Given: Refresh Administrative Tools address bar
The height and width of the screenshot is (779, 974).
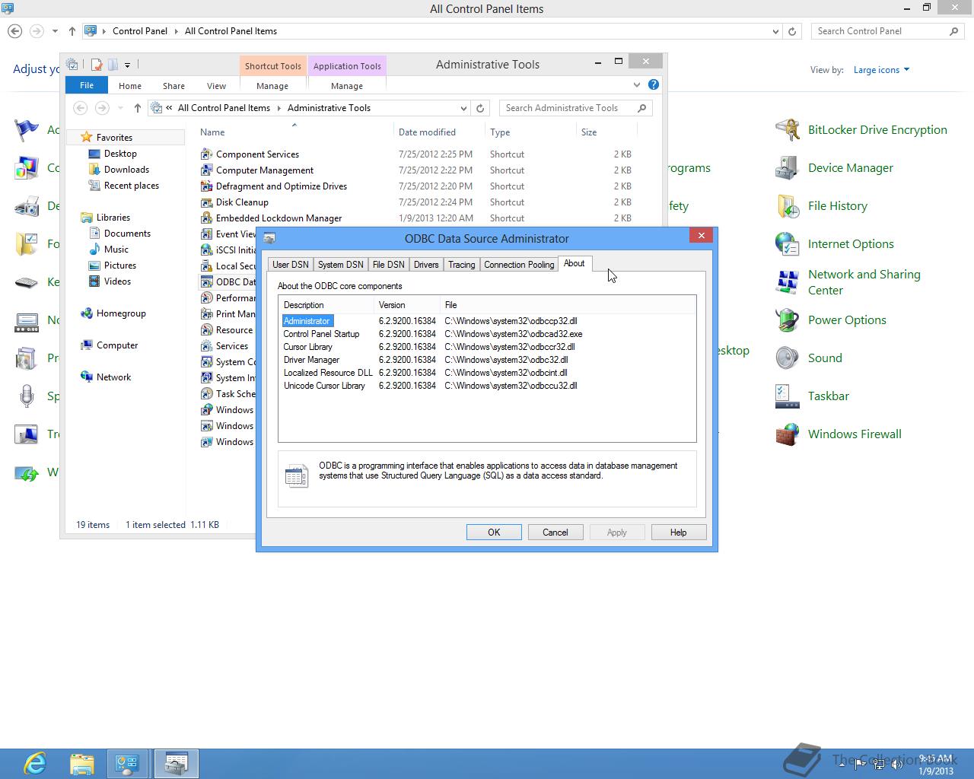Looking at the screenshot, I should pos(480,108).
